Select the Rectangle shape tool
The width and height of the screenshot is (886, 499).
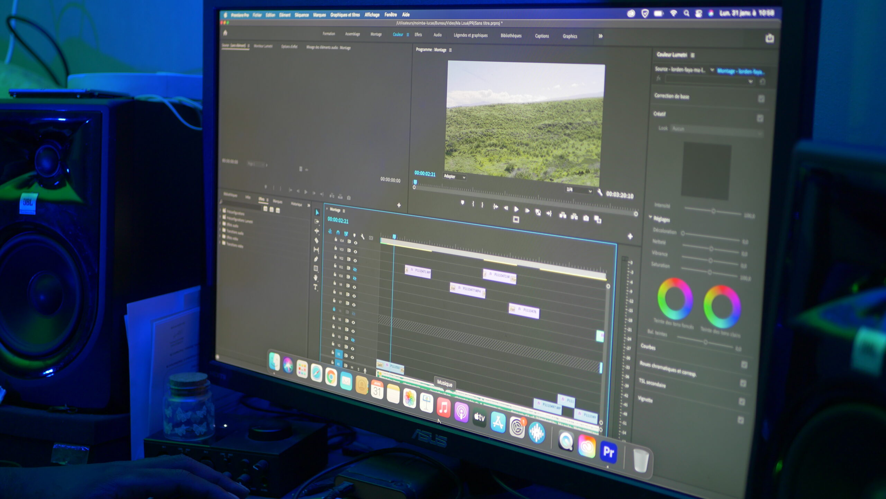316,268
